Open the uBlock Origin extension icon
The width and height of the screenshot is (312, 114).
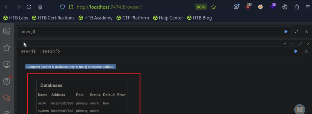(248, 7)
